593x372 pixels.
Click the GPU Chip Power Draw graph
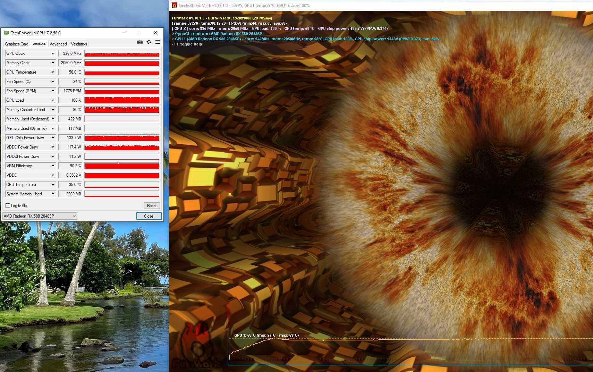[122, 138]
